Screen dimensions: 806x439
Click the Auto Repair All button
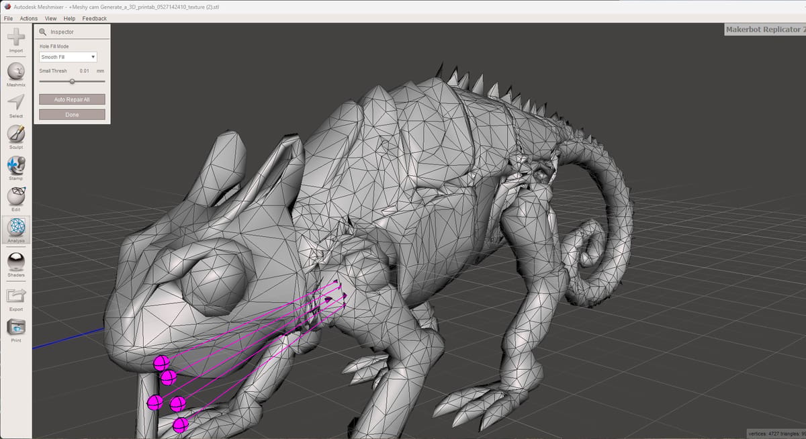tap(72, 99)
